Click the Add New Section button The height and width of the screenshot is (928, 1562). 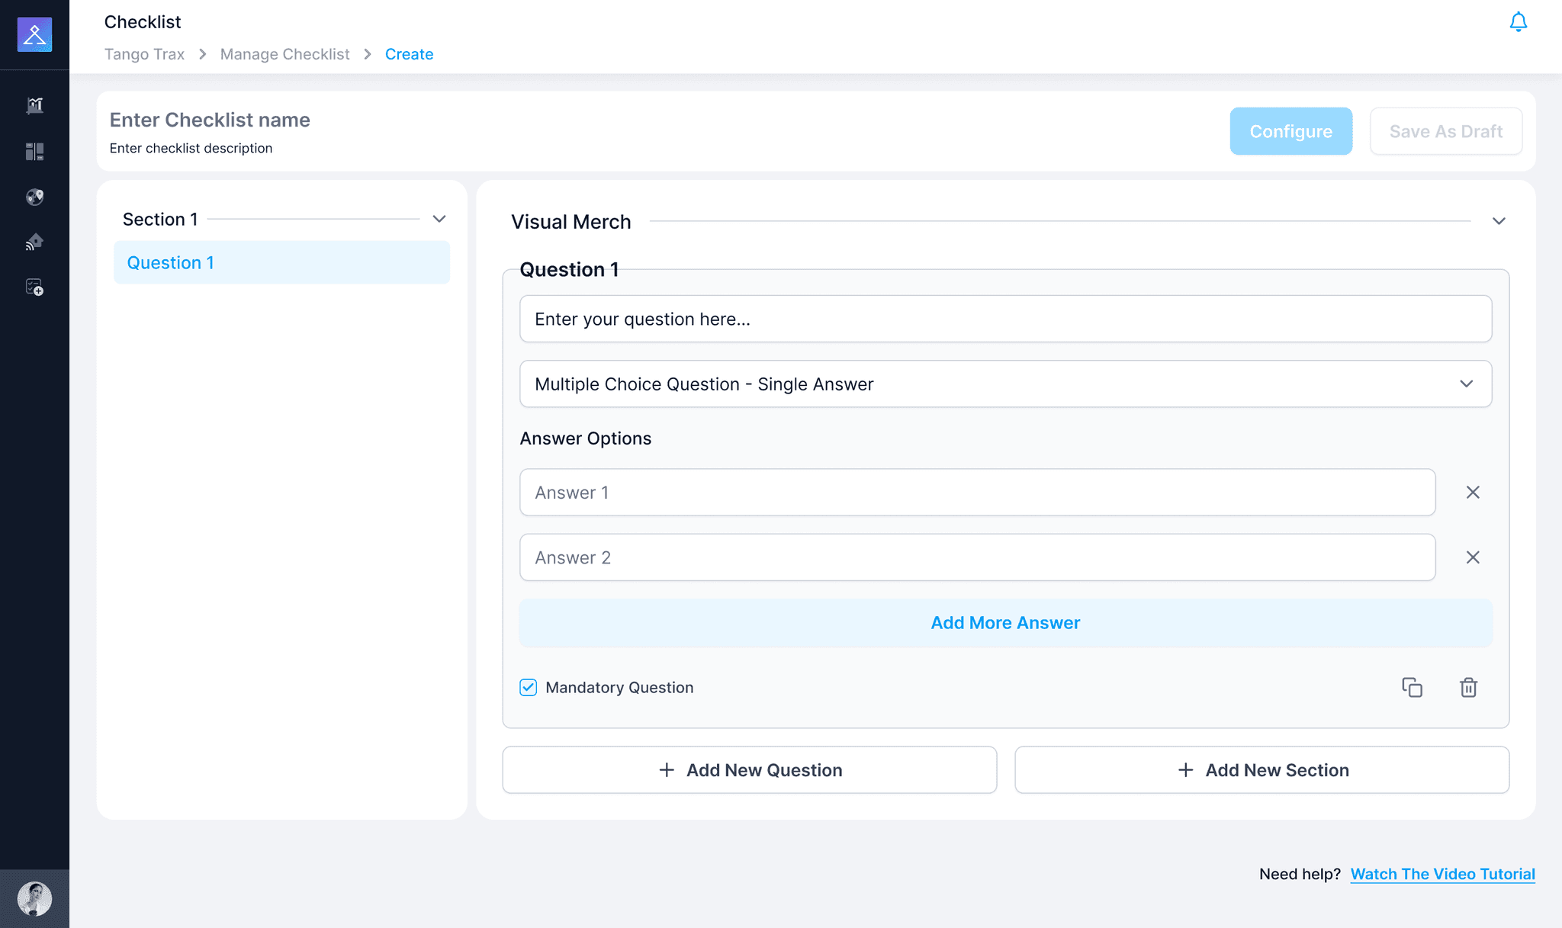tap(1261, 770)
